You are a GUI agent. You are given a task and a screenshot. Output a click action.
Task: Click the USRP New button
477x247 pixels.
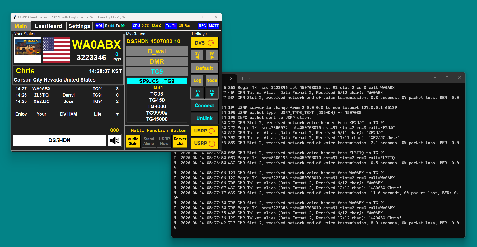[164, 141]
